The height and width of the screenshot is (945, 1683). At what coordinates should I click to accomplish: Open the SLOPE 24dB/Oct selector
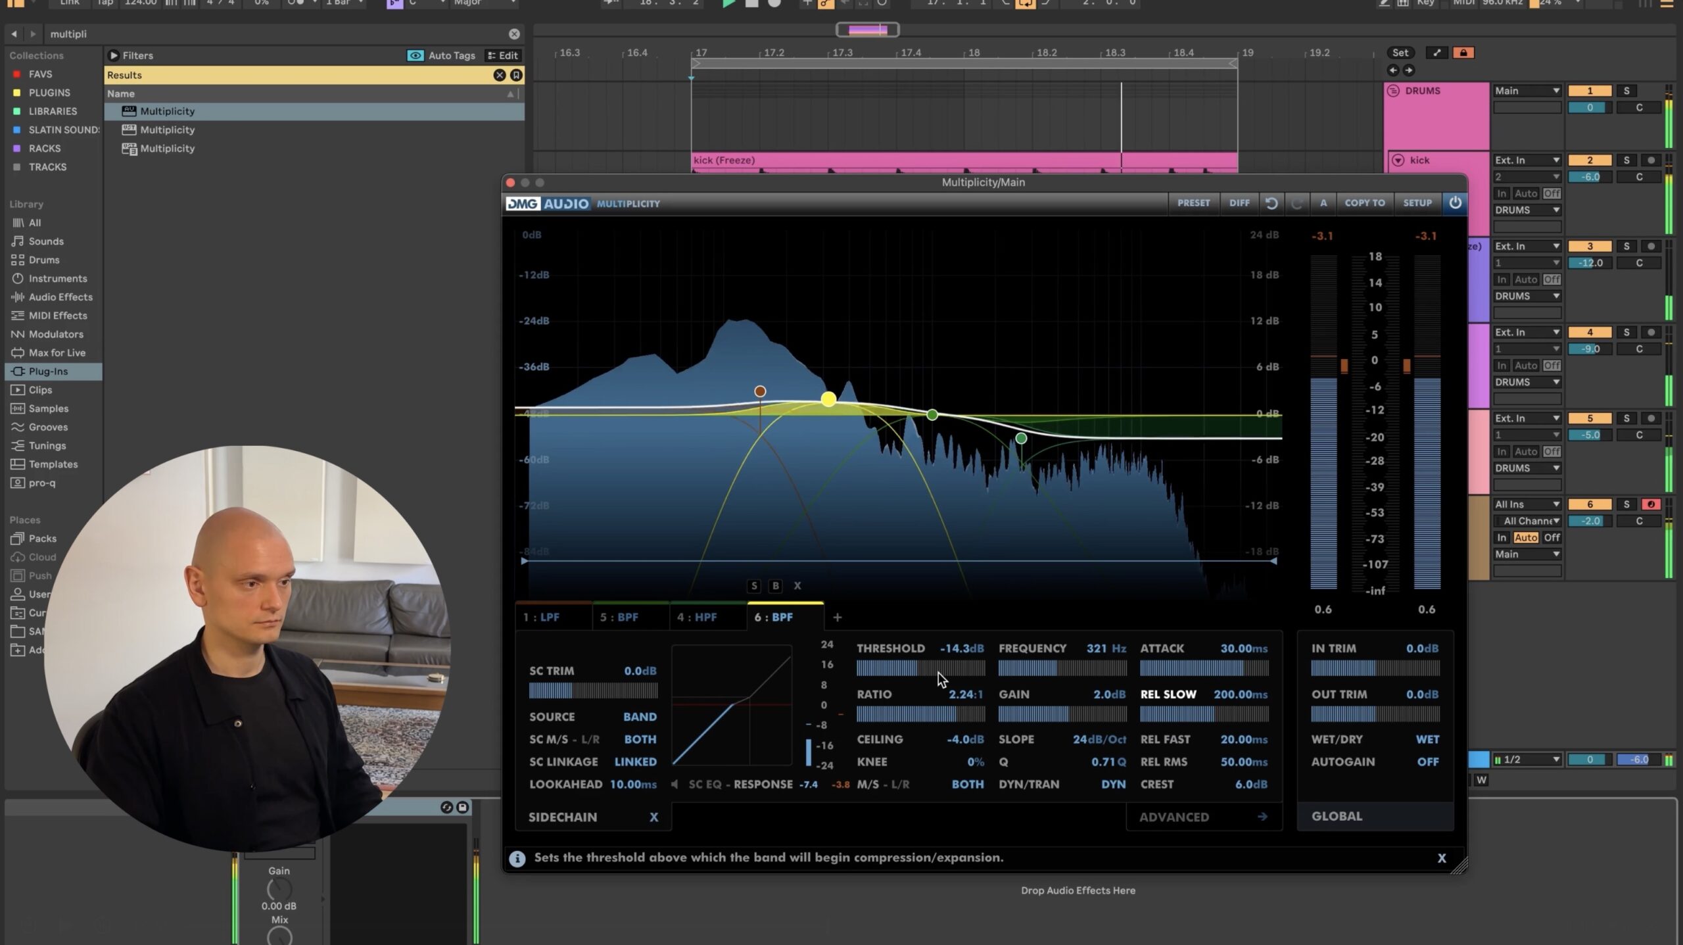(x=1099, y=739)
